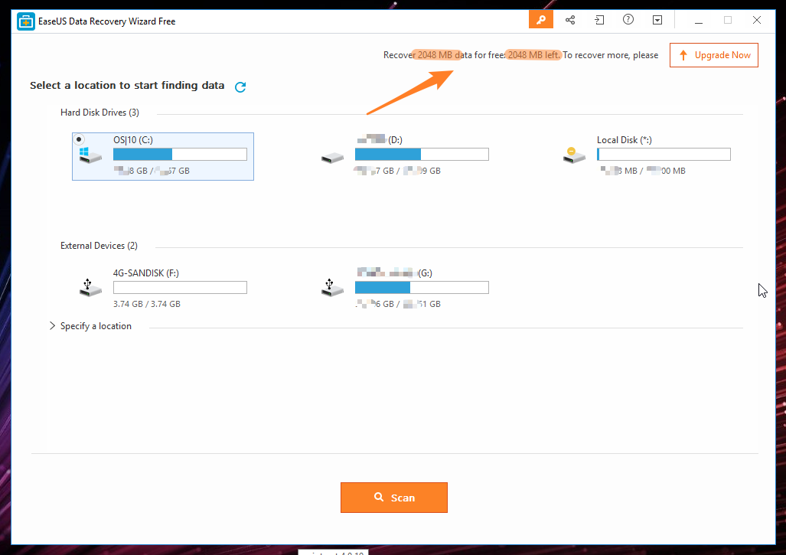Image resolution: width=786 pixels, height=555 pixels.
Task: Click the G: drive usage bar
Action: (x=422, y=288)
